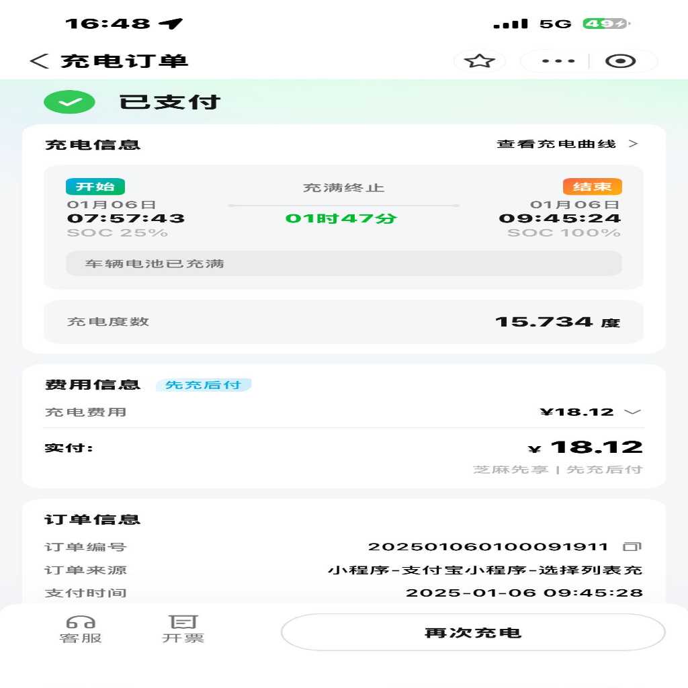This screenshot has height=688, width=688.
Task: Open 客服 customer service headset icon
Action: (x=81, y=622)
